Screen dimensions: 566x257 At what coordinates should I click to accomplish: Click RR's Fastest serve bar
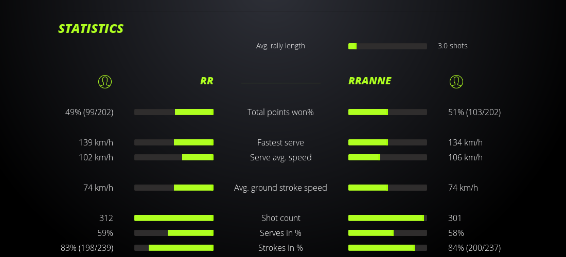(174, 142)
